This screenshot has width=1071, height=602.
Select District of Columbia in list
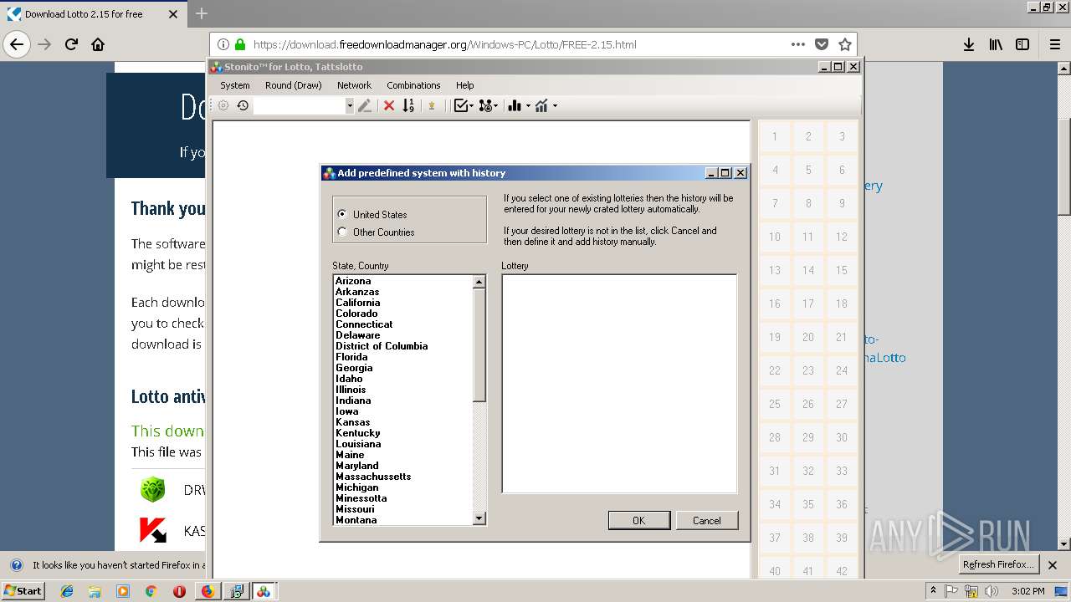382,346
